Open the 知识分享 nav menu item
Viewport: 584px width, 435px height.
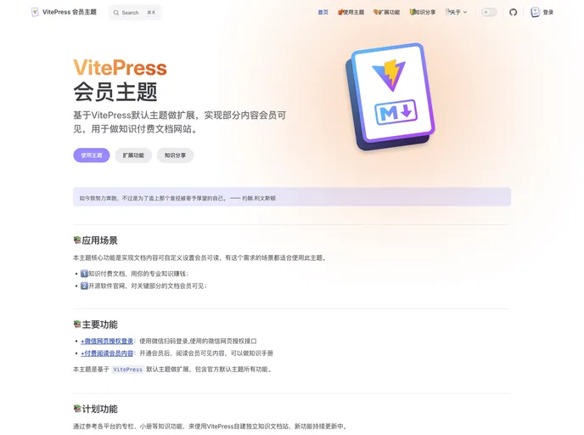[423, 12]
